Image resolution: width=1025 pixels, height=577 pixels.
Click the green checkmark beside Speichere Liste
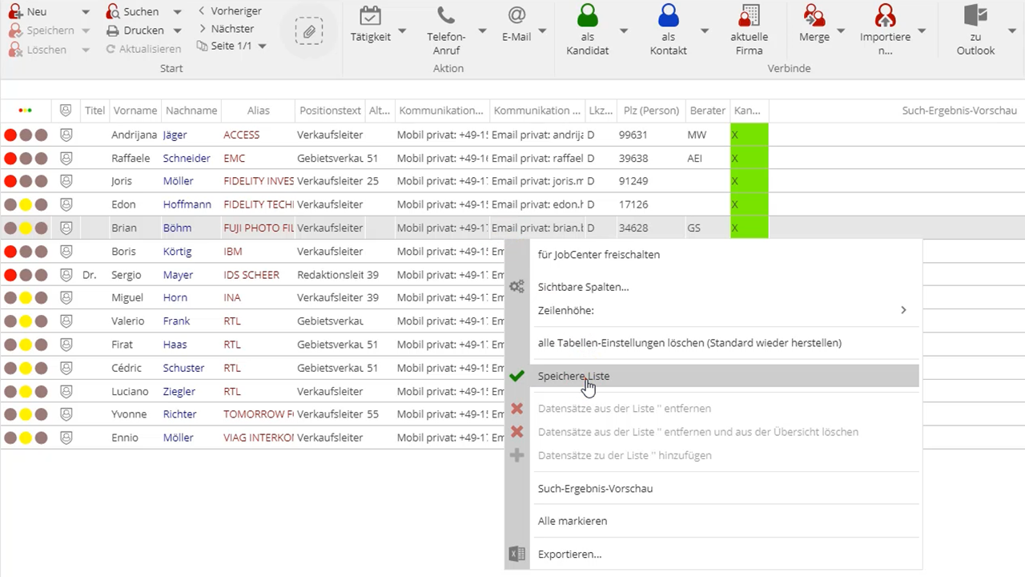pyautogui.click(x=517, y=375)
